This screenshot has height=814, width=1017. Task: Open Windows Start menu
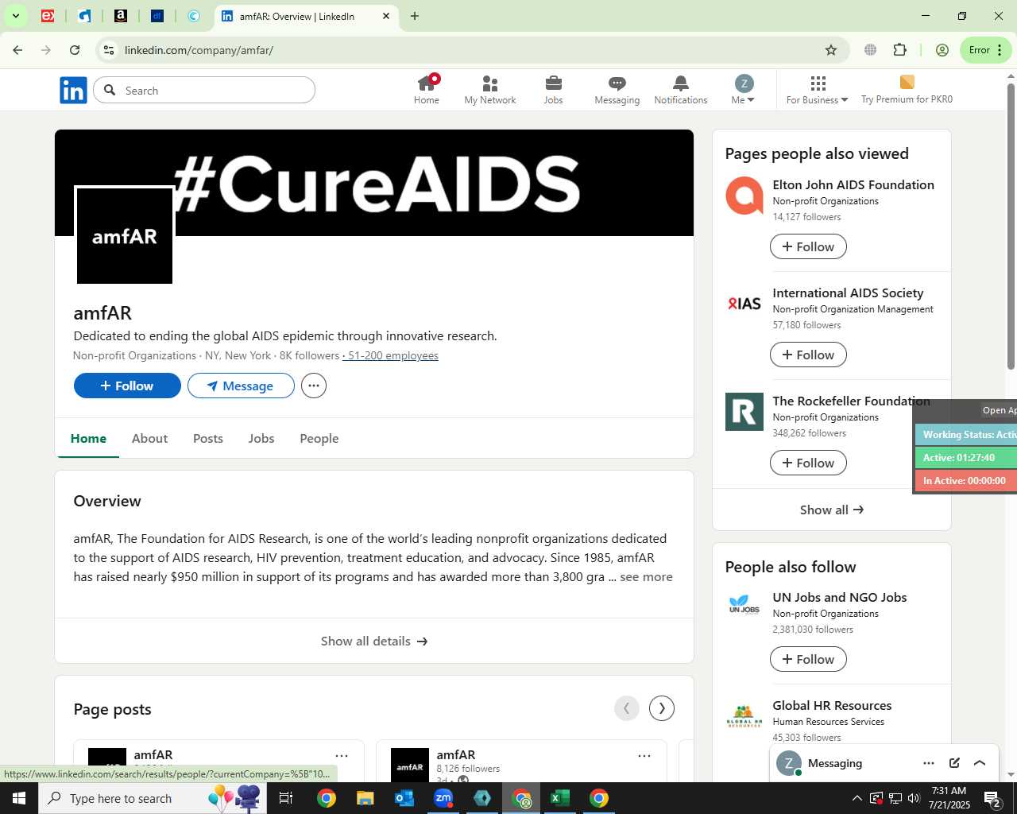(19, 798)
